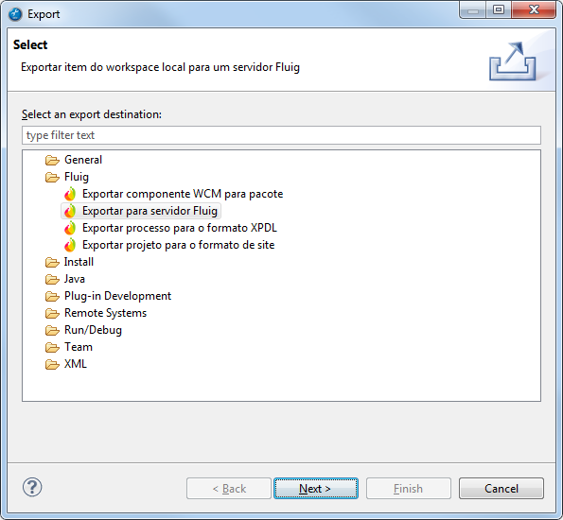The height and width of the screenshot is (520, 563).
Task: Expand the Java category
Action: [x=75, y=279]
